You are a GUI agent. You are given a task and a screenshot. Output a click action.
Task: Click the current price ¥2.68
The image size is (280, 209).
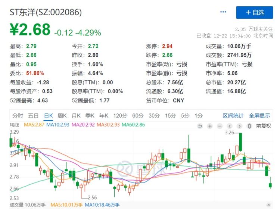tap(30, 29)
